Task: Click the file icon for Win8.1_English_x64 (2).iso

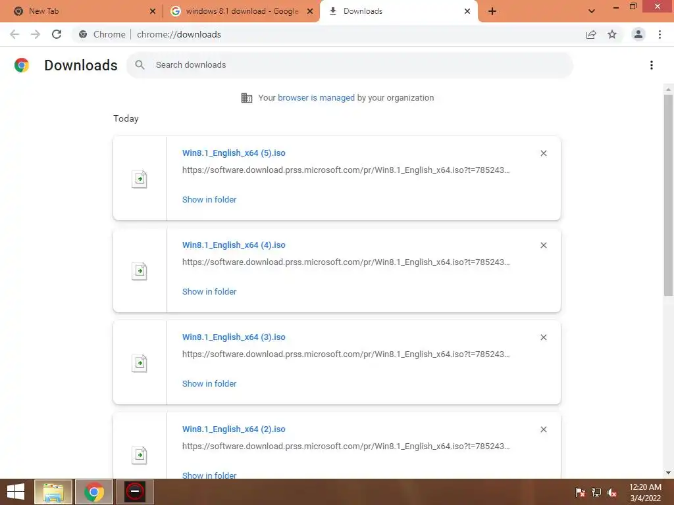Action: [x=140, y=455]
